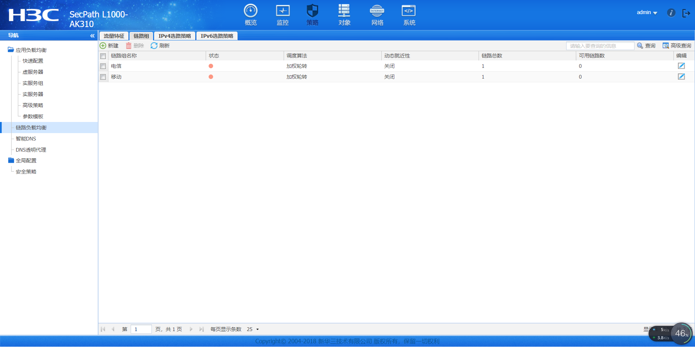Open the 概览 overview section
The width and height of the screenshot is (695, 347).
coord(251,15)
